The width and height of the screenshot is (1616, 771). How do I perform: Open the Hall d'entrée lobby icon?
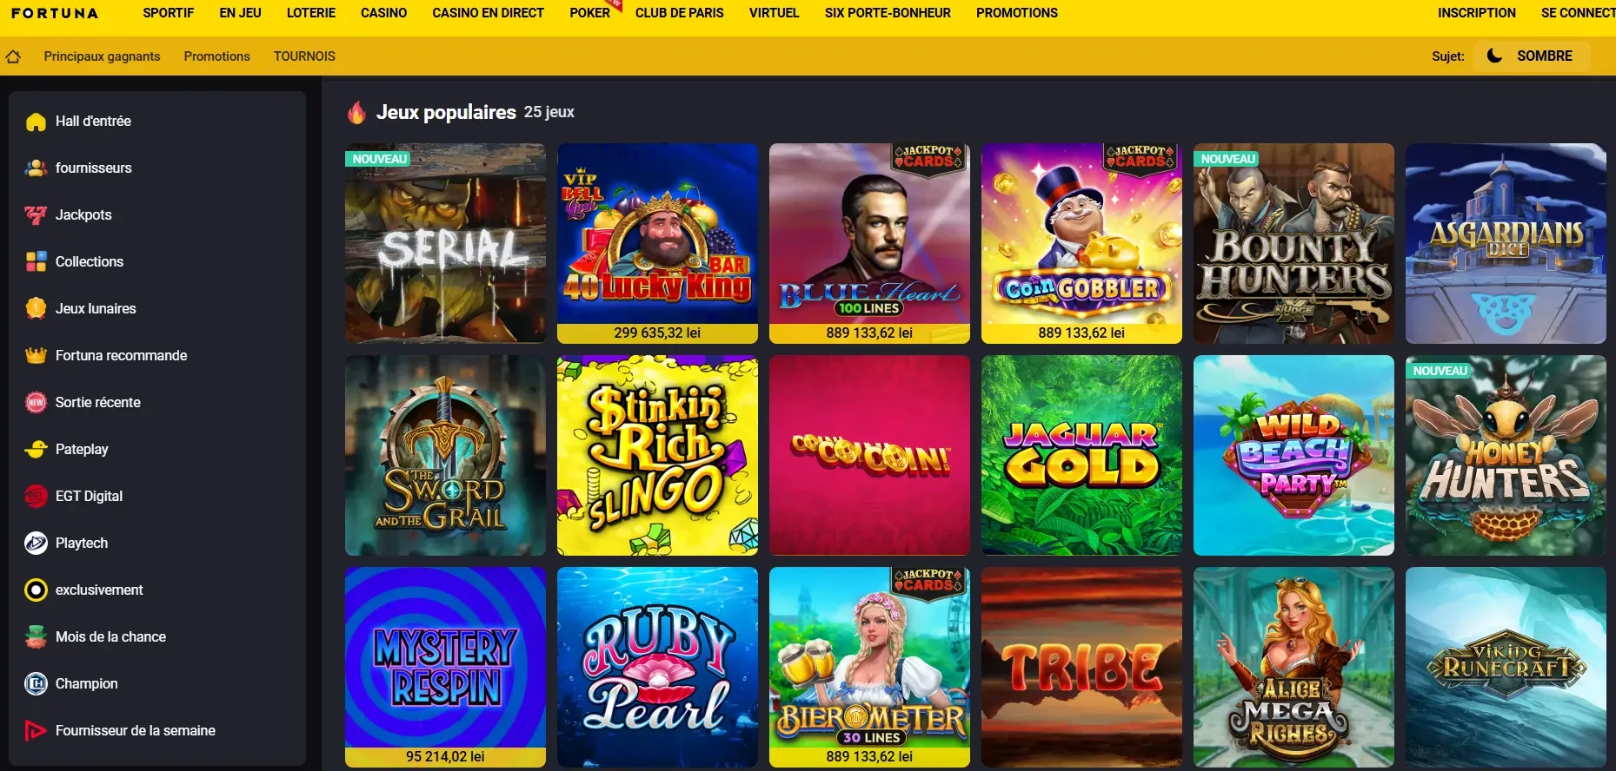pyautogui.click(x=36, y=122)
